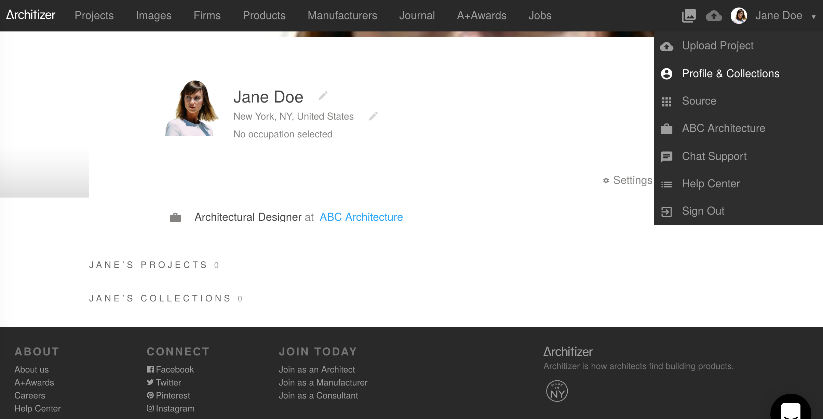The width and height of the screenshot is (823, 419).
Task: Click the Jane's Projects heading
Action: (148, 265)
